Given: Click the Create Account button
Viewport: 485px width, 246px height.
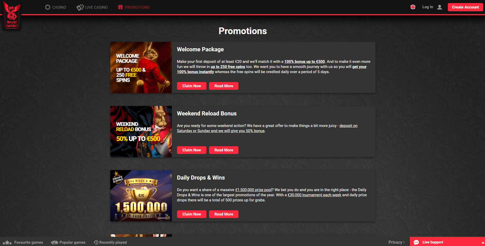Looking at the screenshot, I should pos(465,7).
